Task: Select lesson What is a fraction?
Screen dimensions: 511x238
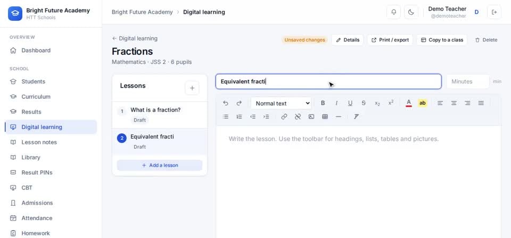Action: click(160, 115)
